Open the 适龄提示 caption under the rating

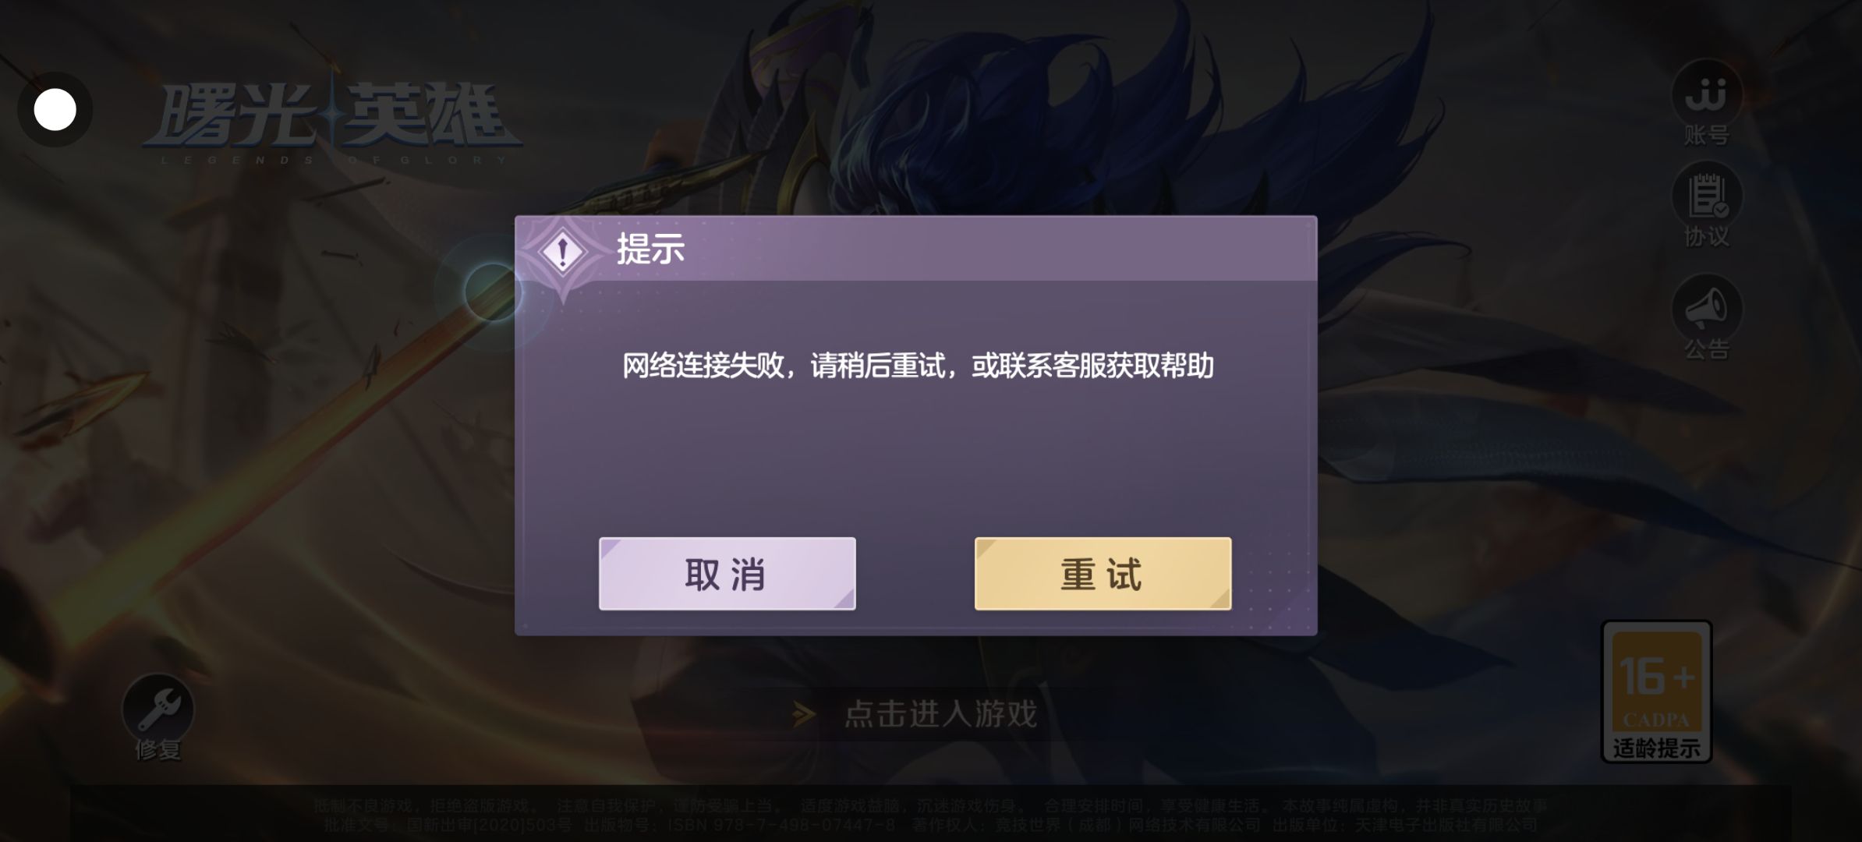click(x=1657, y=748)
